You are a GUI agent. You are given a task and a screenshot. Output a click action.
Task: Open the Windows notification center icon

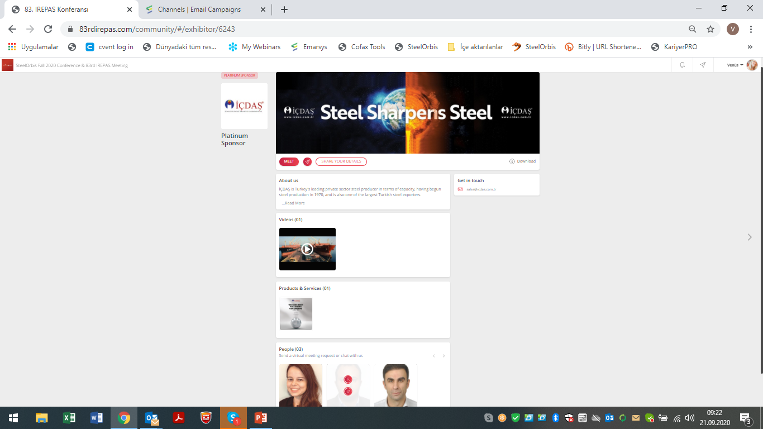coord(746,418)
